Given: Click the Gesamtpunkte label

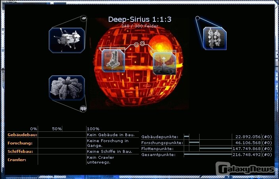Looking at the screenshot, I should [x=158, y=155].
